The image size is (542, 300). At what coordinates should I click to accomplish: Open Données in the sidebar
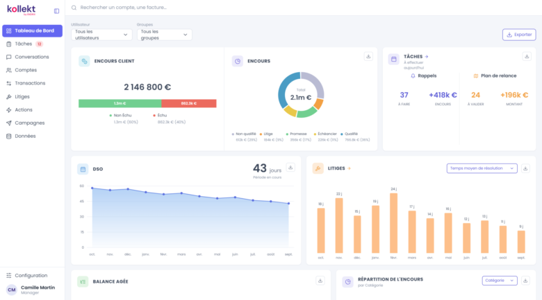click(32, 136)
